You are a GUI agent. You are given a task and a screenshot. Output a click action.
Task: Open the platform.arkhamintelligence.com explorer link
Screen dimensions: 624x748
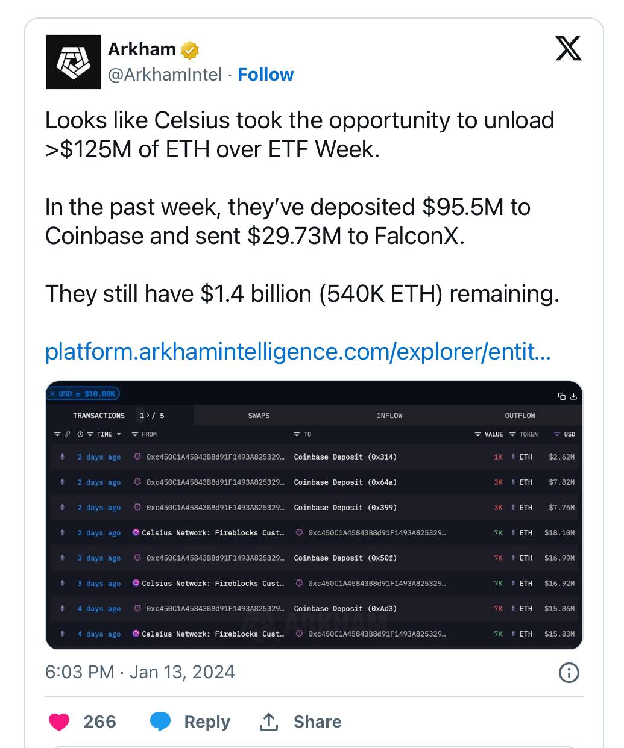point(298,352)
